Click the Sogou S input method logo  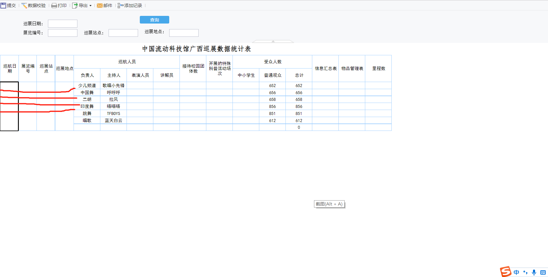pyautogui.click(x=506, y=272)
